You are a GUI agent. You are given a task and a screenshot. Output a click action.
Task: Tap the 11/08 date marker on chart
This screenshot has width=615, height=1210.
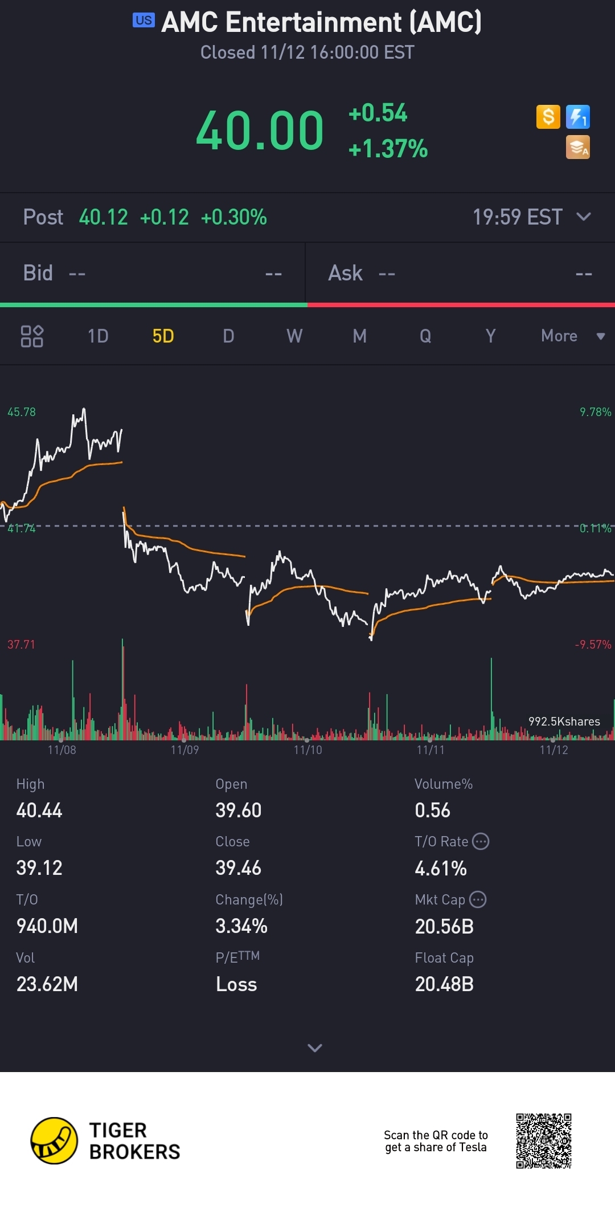pyautogui.click(x=61, y=750)
